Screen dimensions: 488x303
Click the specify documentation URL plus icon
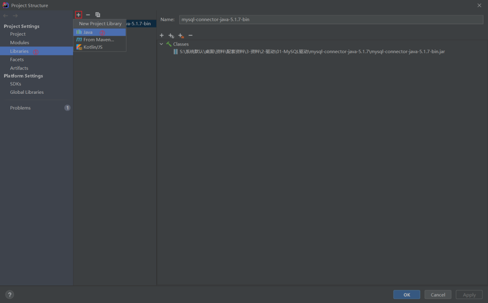pos(171,36)
